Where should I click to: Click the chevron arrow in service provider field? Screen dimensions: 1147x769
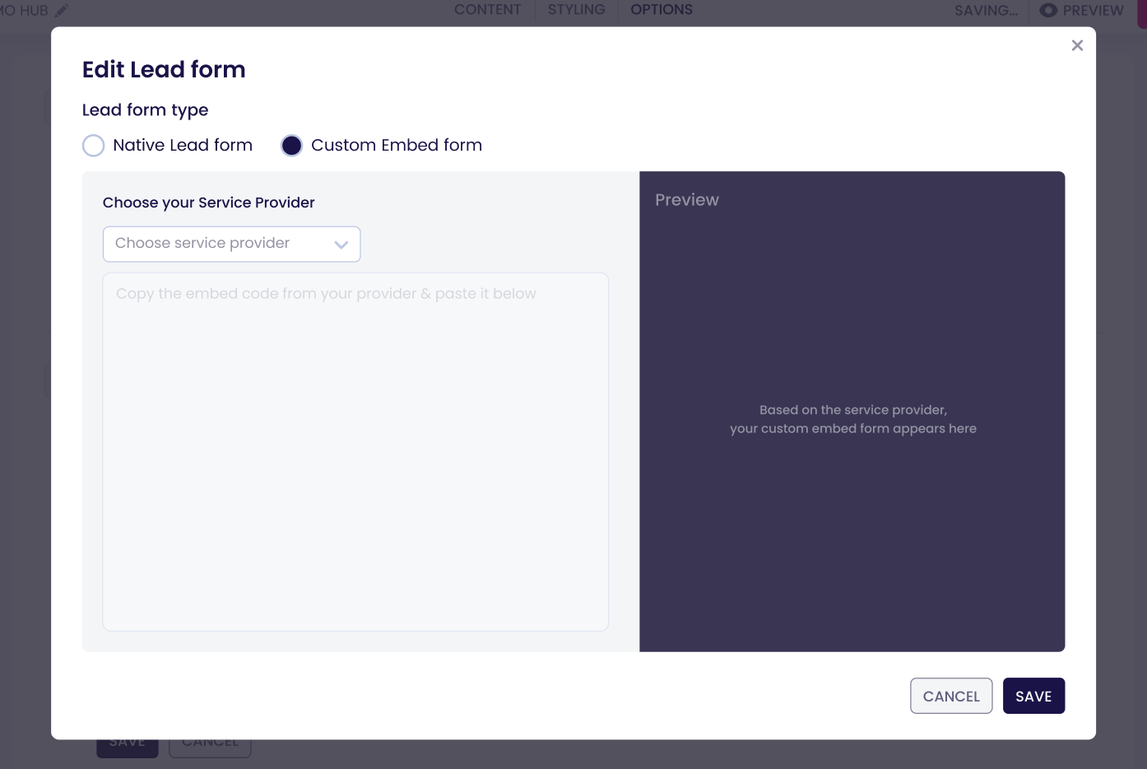click(341, 245)
